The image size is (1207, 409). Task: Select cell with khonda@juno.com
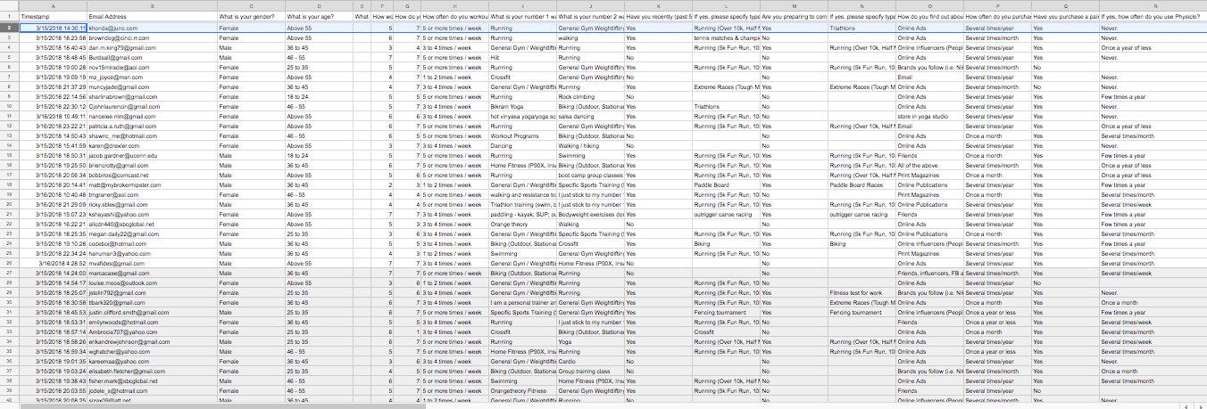pos(151,29)
